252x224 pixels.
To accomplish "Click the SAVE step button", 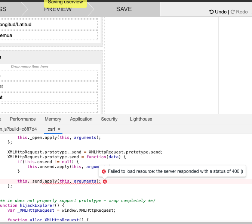I will [124, 9].
